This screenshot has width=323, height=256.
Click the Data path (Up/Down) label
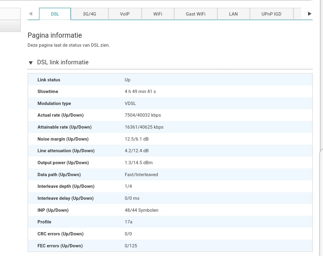(59, 175)
